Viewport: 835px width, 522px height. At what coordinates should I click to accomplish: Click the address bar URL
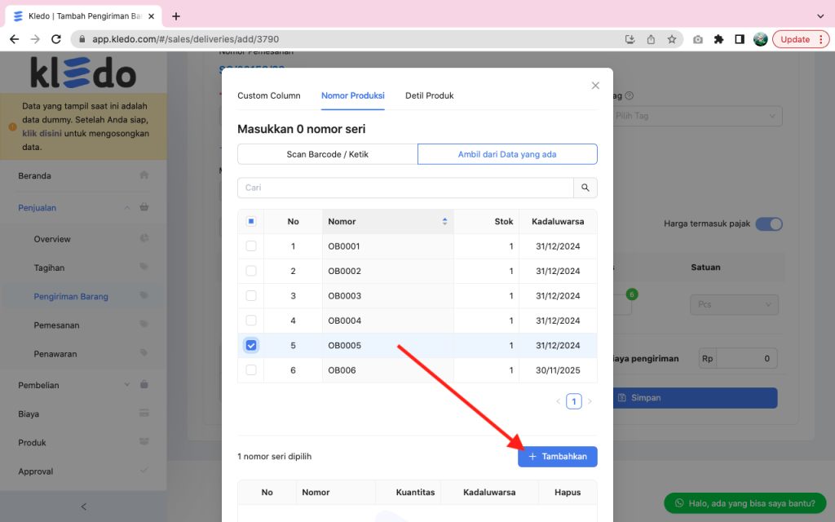(185, 39)
